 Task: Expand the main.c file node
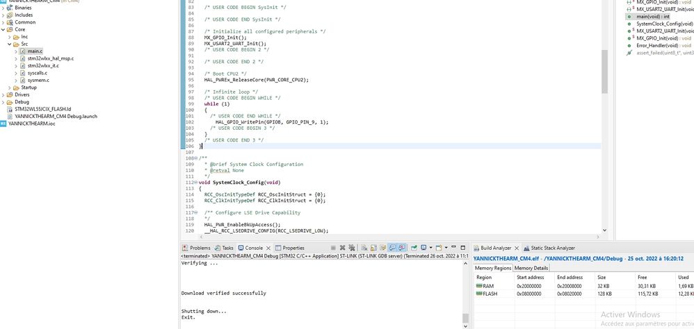pos(17,51)
